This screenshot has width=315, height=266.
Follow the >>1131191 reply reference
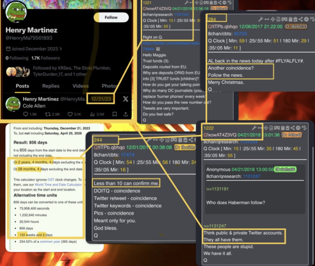[217, 189]
